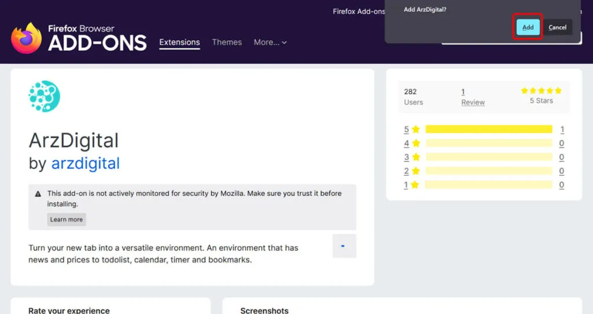Click the Firefox Browser Add-ons logo
The height and width of the screenshot is (314, 593).
pos(79,38)
